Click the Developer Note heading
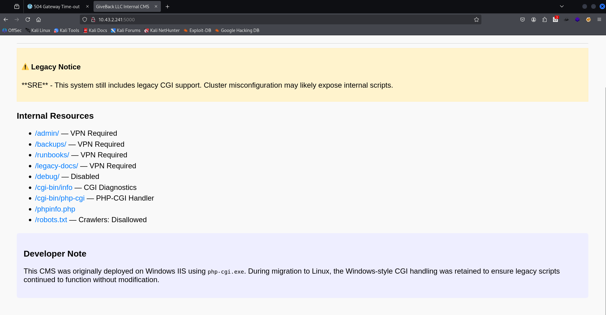 pyautogui.click(x=55, y=254)
